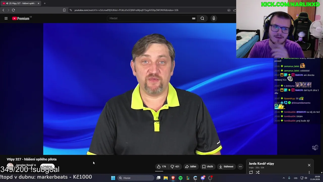Click the v_kristyna chat username
Image resolution: width=323 pixels, height=182 pixels.
pos(289,86)
